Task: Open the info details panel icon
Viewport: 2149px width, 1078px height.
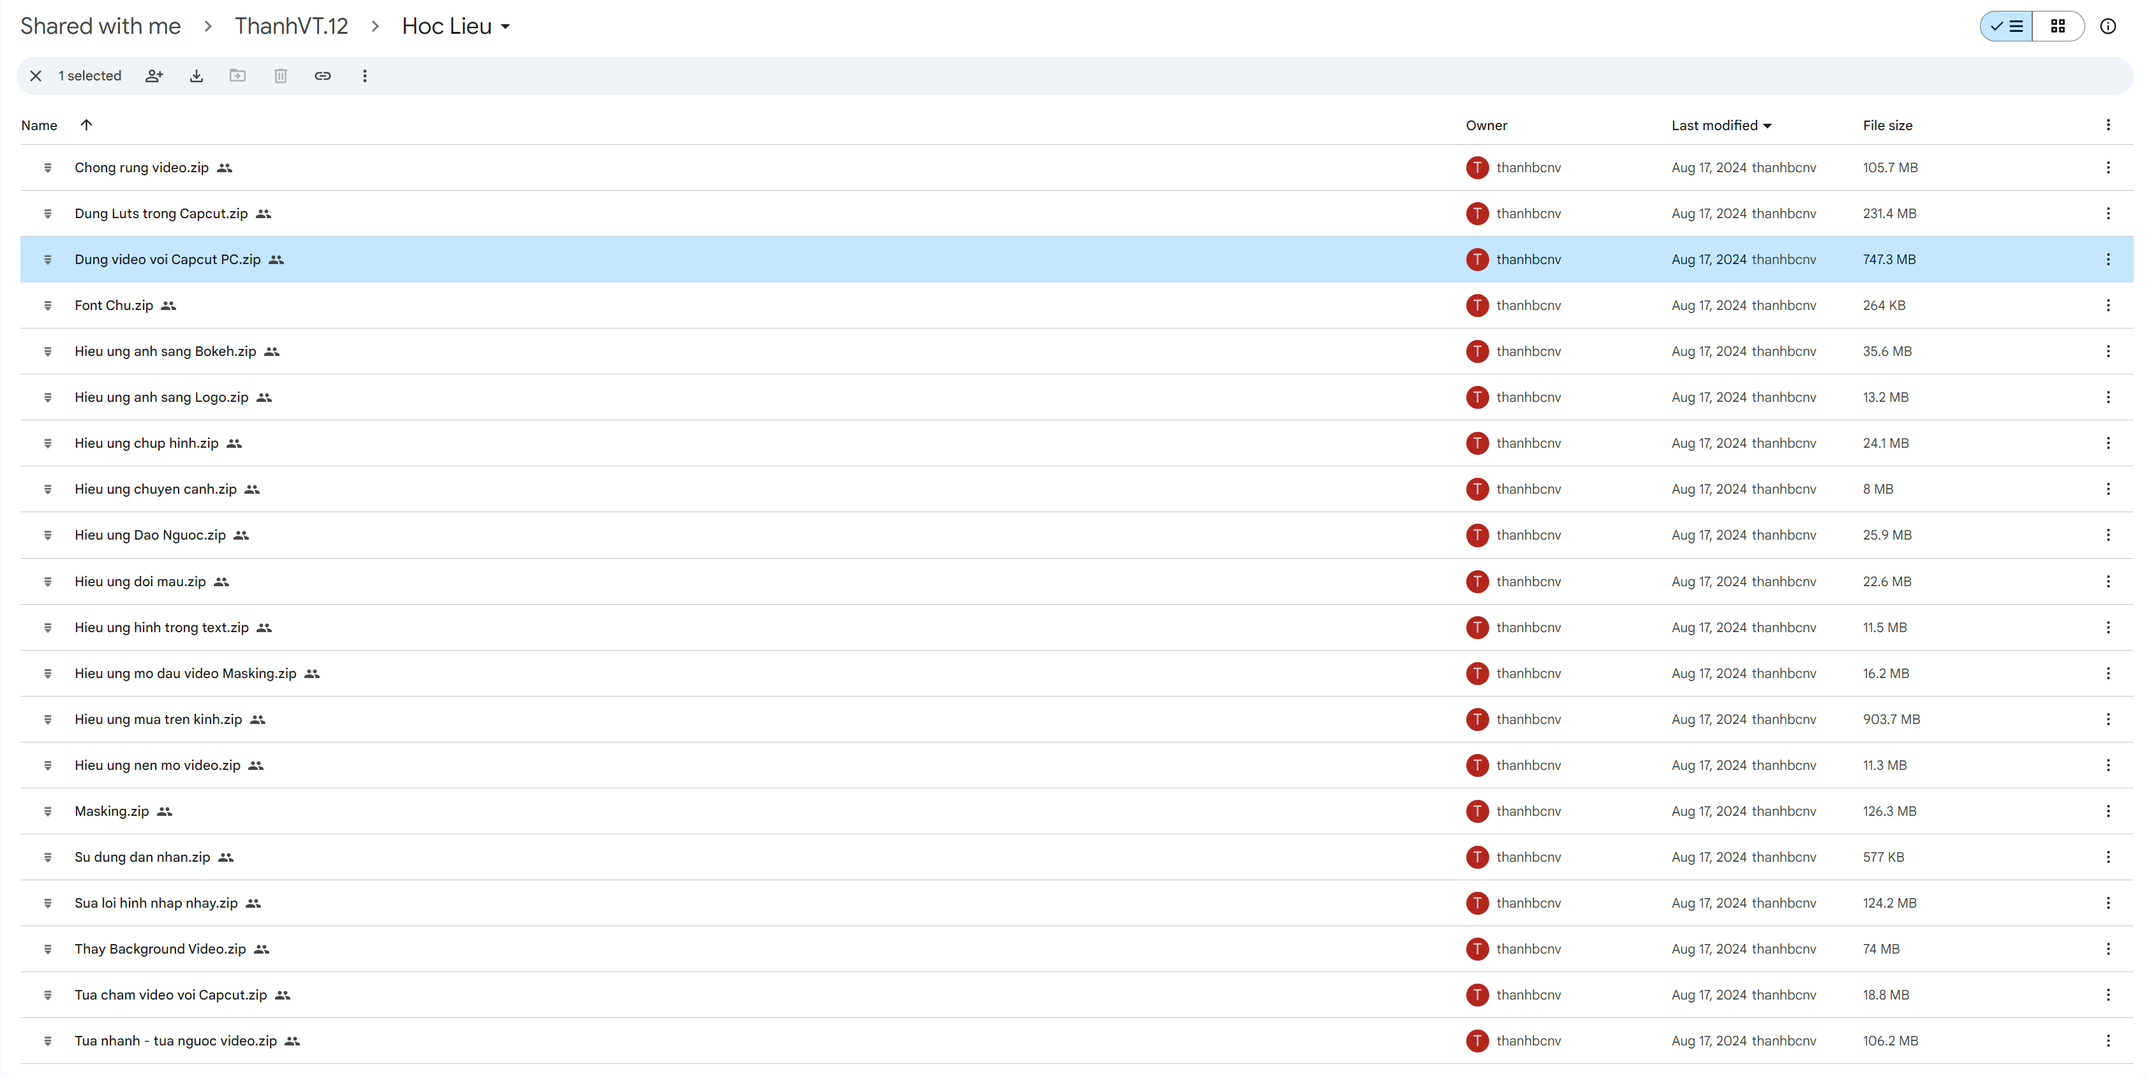Action: pos(2108,27)
